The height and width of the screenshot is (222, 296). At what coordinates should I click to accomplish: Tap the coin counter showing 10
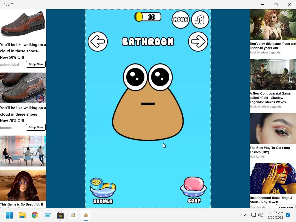148,17
